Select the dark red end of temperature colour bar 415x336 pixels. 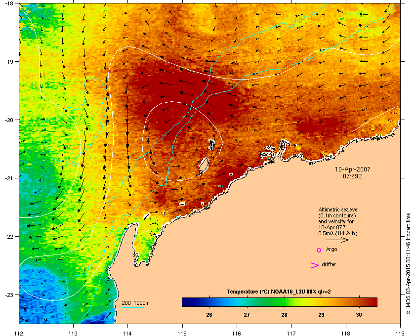(374, 302)
